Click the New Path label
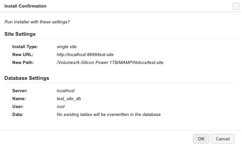This screenshot has height=148, width=242. (x=23, y=63)
